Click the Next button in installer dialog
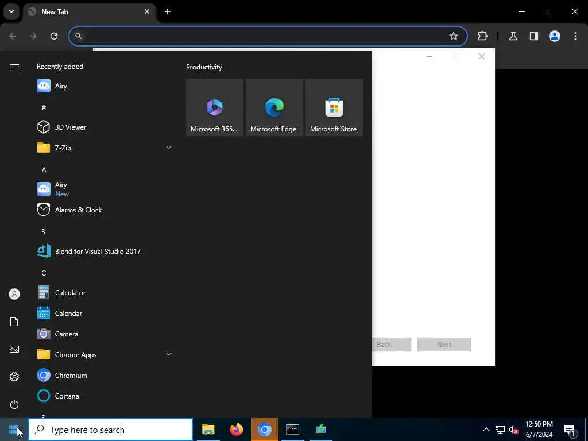This screenshot has height=441, width=588. coord(444,345)
